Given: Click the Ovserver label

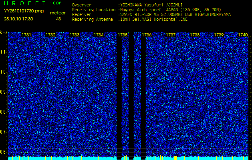Looking at the screenshot, I should (82, 5).
